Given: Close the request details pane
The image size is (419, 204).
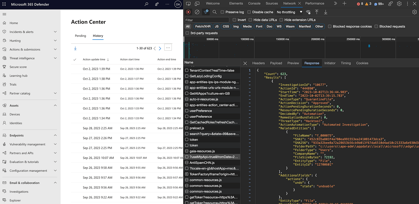Looking at the screenshot, I should point(245,63).
